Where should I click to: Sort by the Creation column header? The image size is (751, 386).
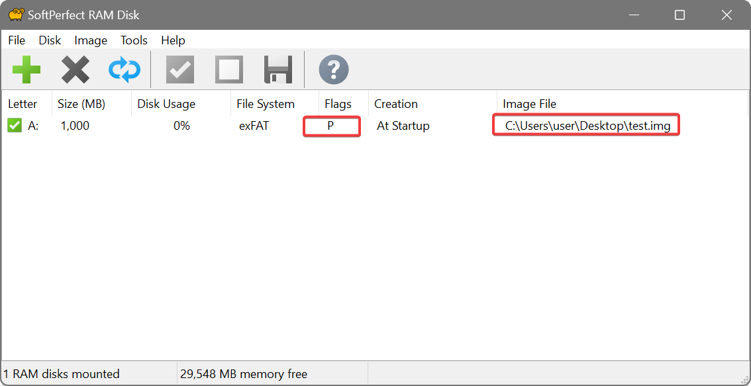click(433, 104)
